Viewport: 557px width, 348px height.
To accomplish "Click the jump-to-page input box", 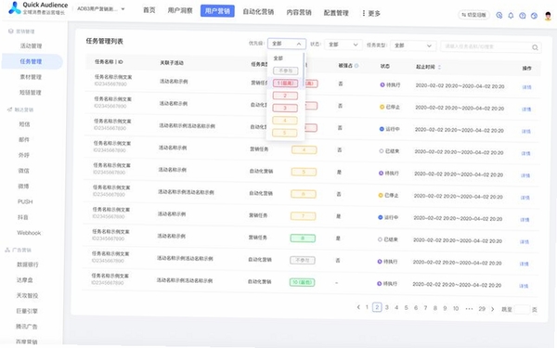I will point(522,309).
